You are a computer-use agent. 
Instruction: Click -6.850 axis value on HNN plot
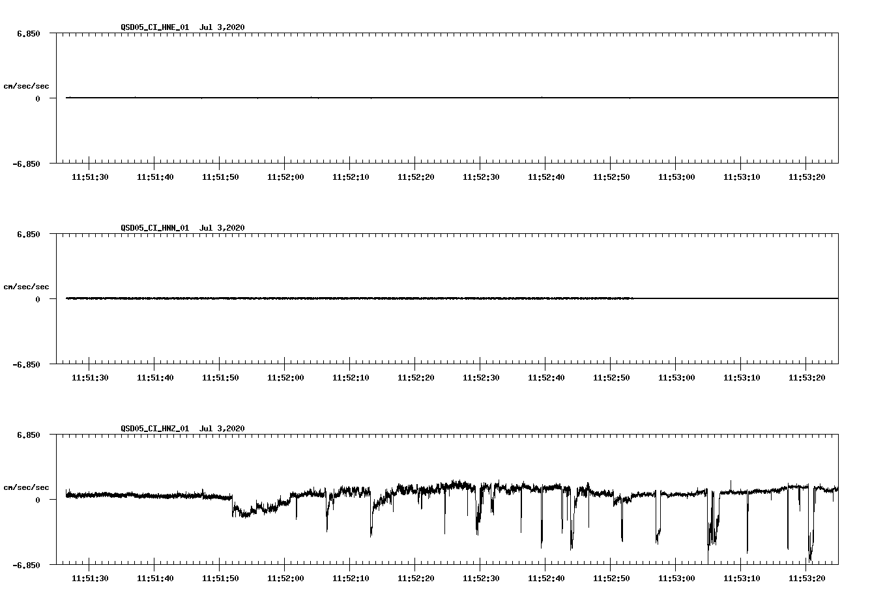pos(27,365)
